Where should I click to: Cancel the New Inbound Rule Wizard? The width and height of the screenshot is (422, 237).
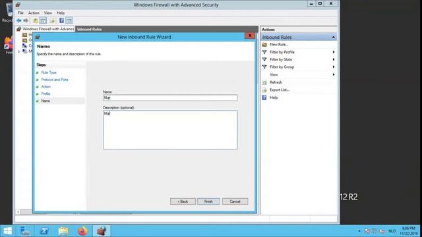click(x=235, y=201)
